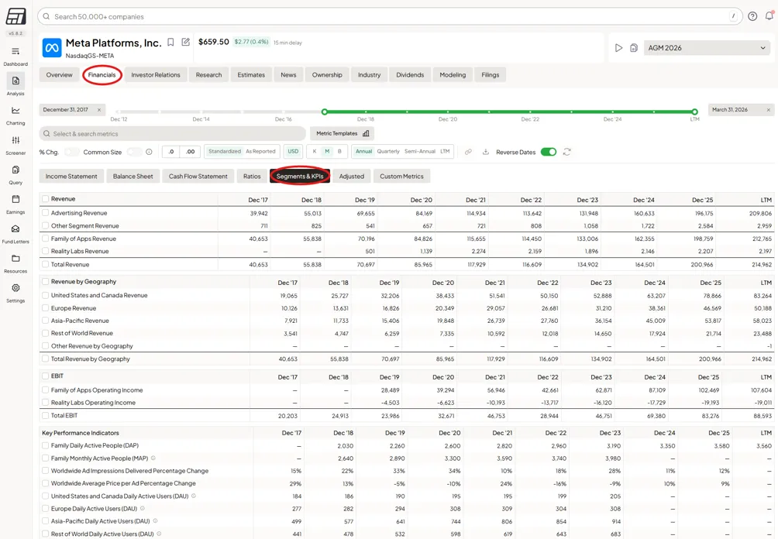Open the Fund Letters sidebar icon

tap(15, 229)
